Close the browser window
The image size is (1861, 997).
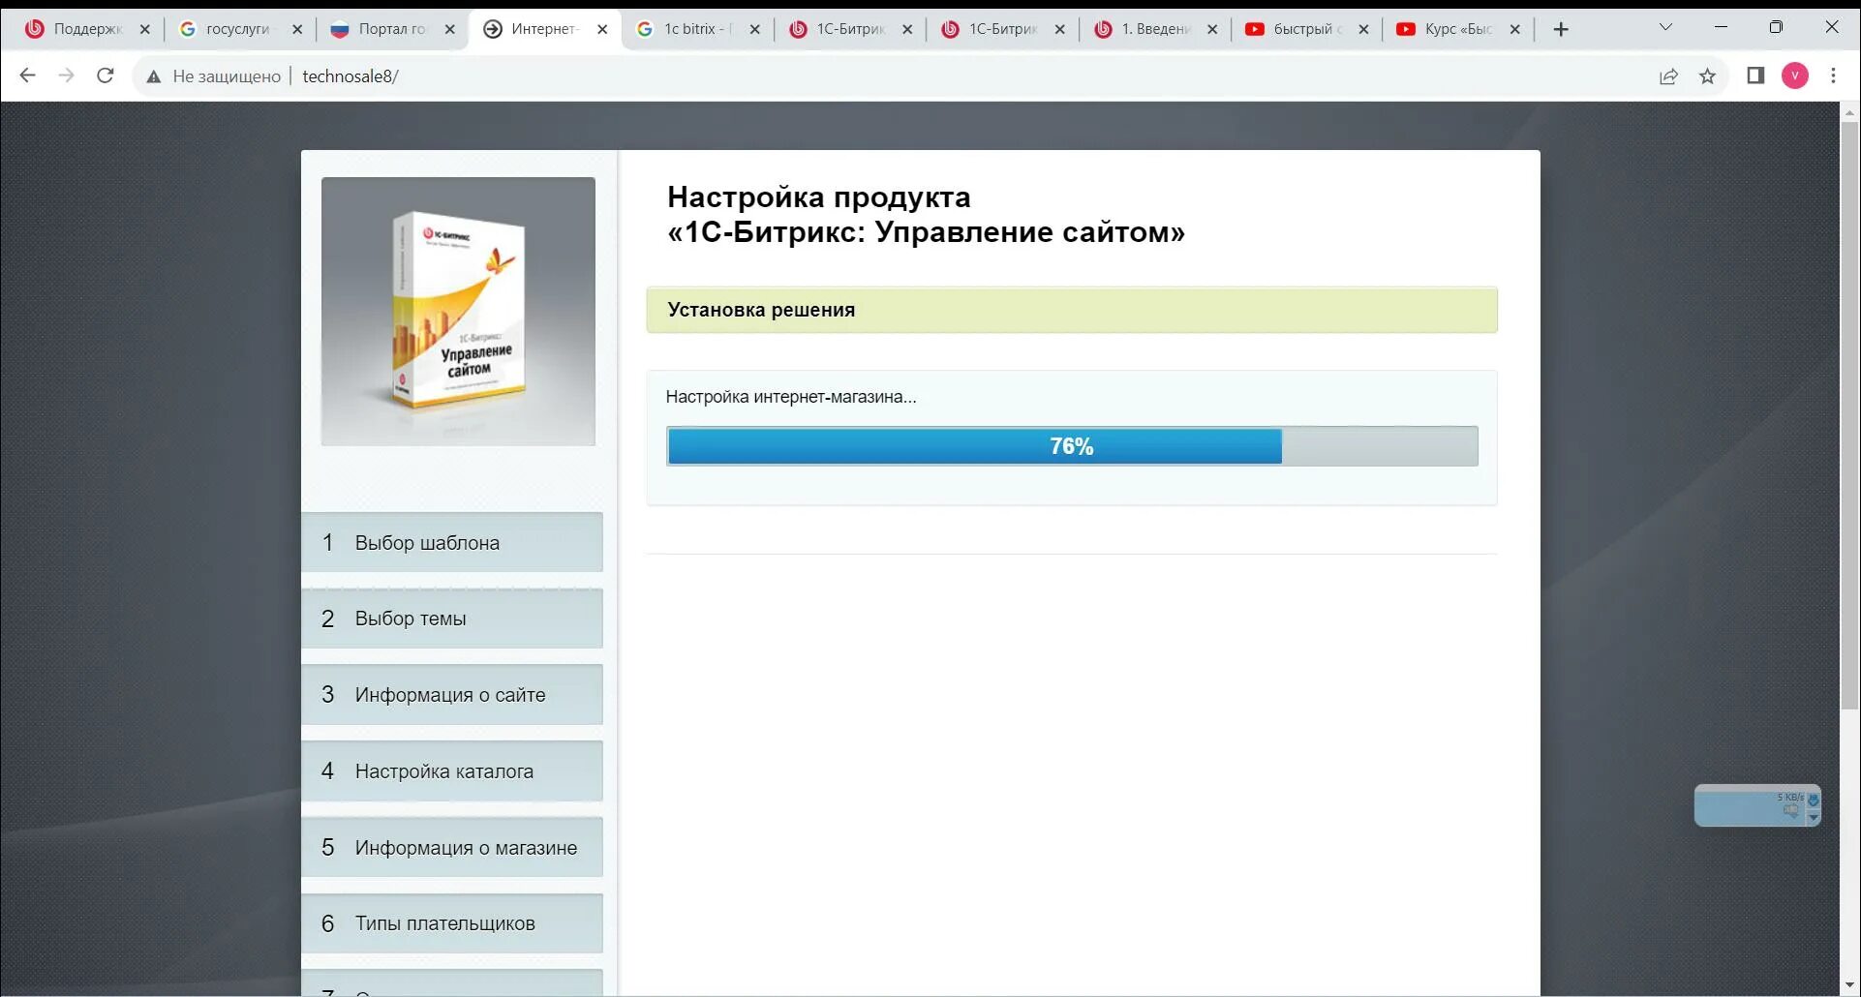tap(1831, 27)
